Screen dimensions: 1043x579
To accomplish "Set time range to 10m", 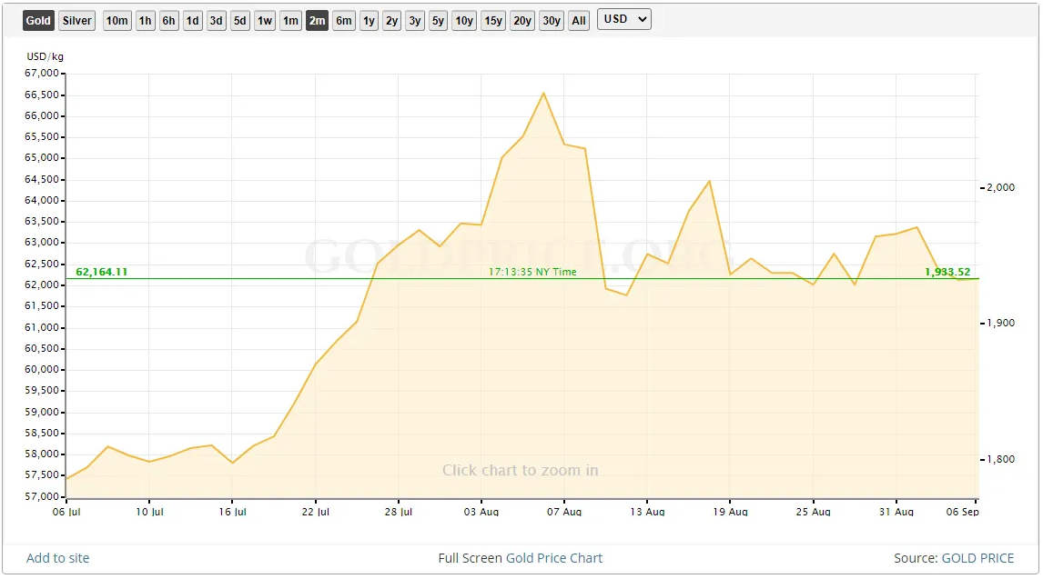I will coord(116,21).
